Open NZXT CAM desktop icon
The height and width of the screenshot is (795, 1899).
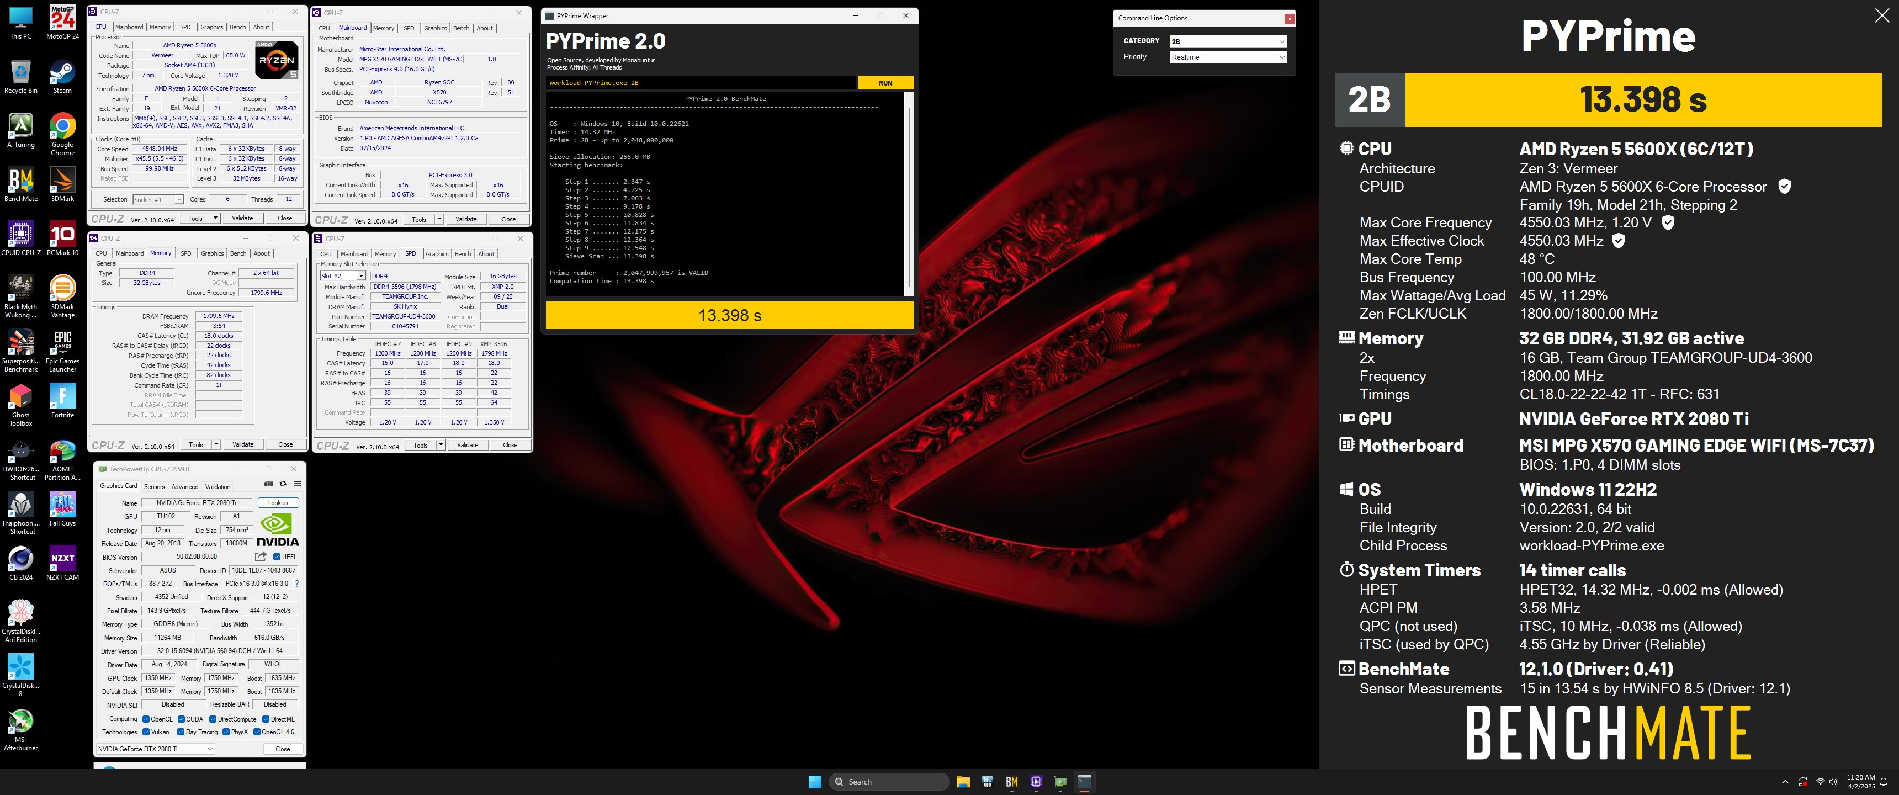point(63,563)
